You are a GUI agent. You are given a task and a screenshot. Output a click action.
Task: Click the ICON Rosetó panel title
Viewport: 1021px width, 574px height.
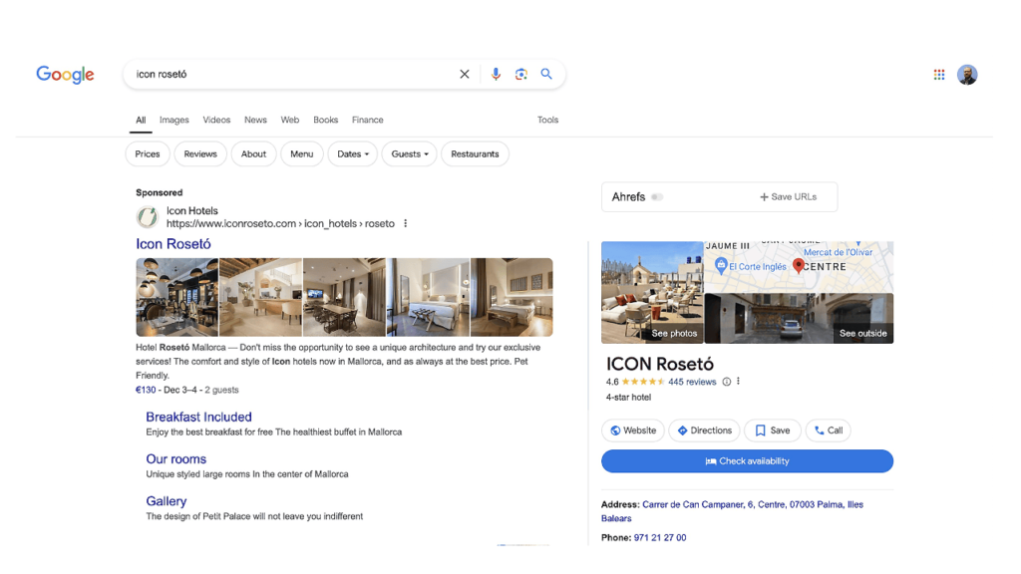pos(660,364)
